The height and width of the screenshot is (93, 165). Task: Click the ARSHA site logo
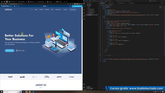point(8,10)
